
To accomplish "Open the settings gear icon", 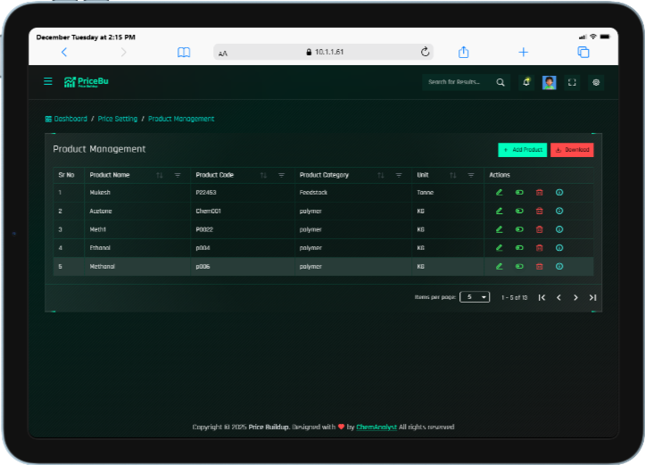I will (596, 82).
